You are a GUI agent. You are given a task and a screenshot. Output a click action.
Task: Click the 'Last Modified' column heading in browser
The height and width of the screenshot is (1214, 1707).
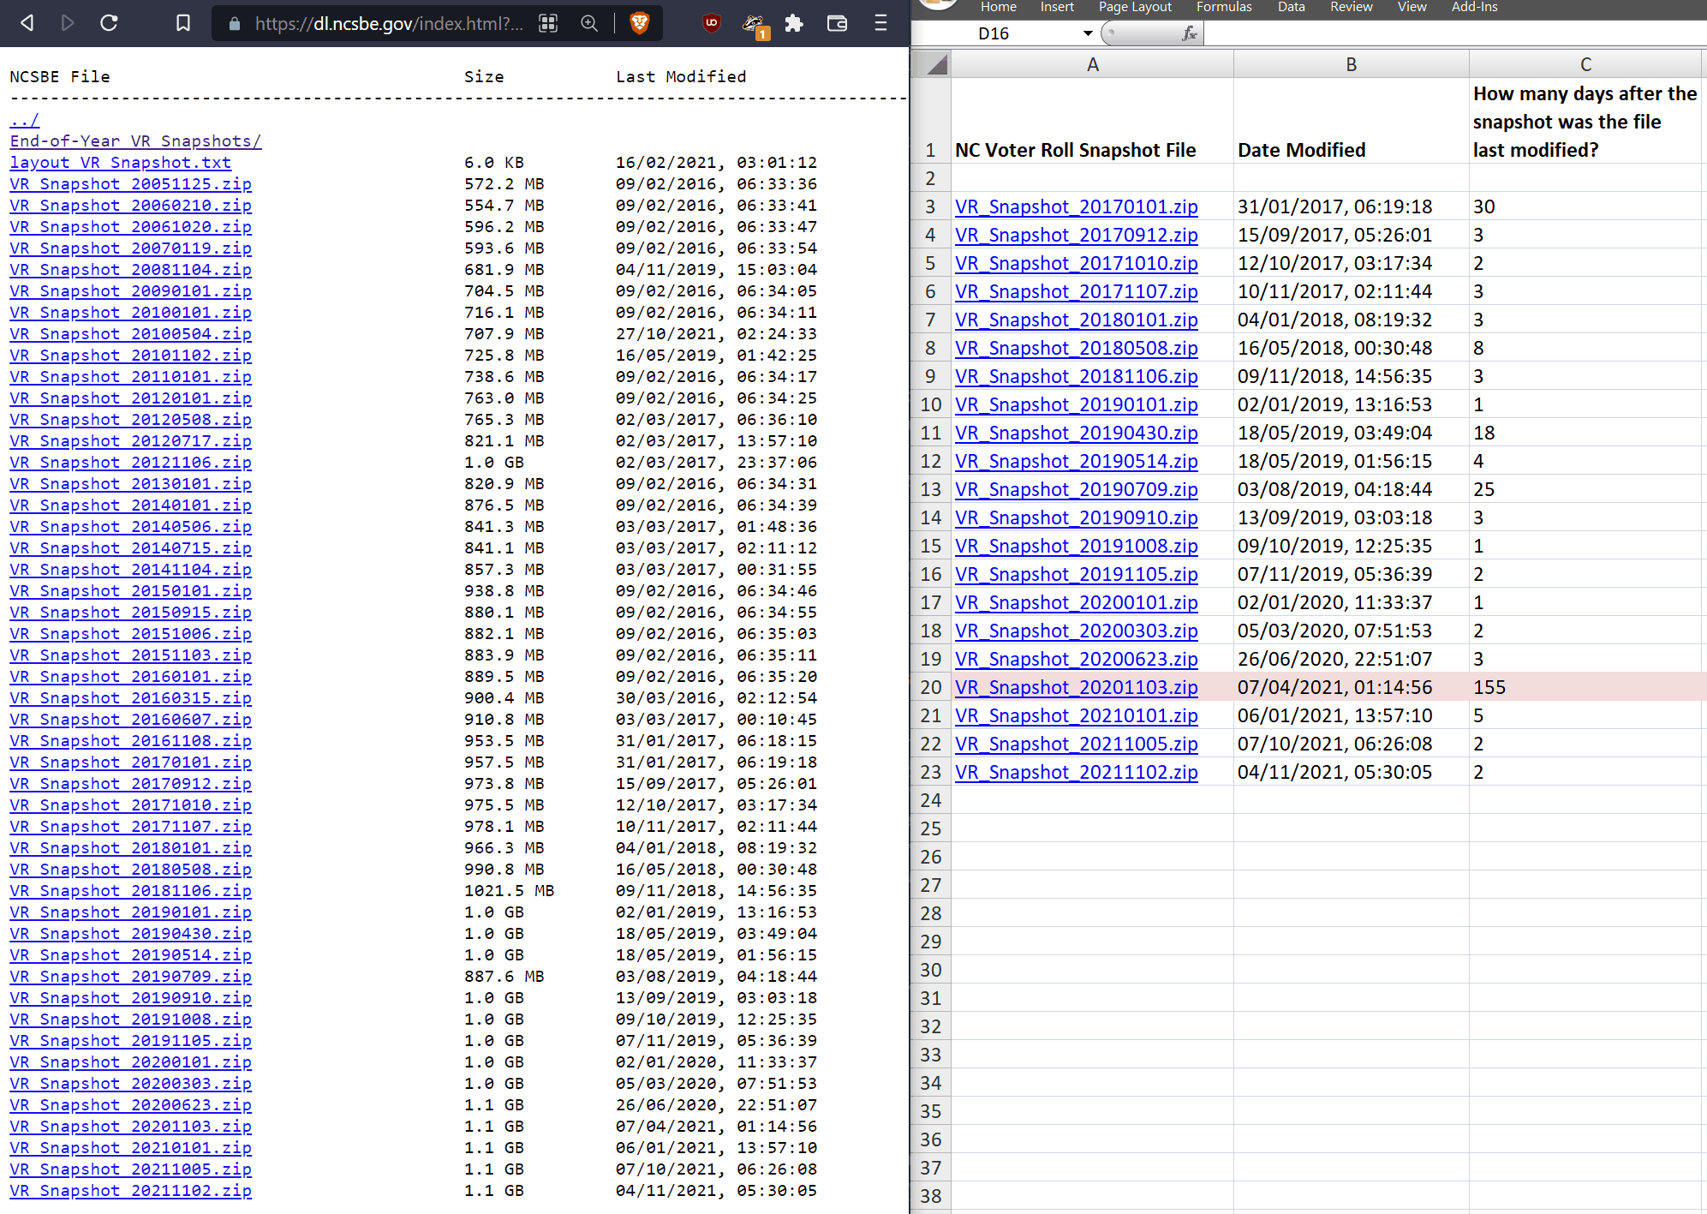click(x=681, y=77)
